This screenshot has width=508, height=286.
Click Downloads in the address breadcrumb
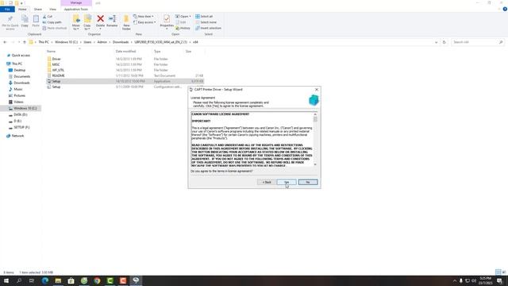pyautogui.click(x=121, y=42)
